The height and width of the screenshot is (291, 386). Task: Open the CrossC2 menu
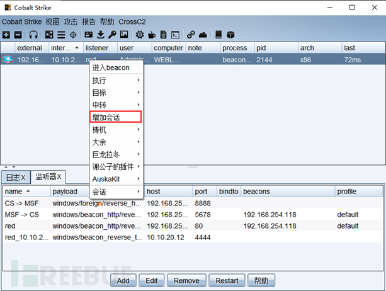(x=132, y=21)
